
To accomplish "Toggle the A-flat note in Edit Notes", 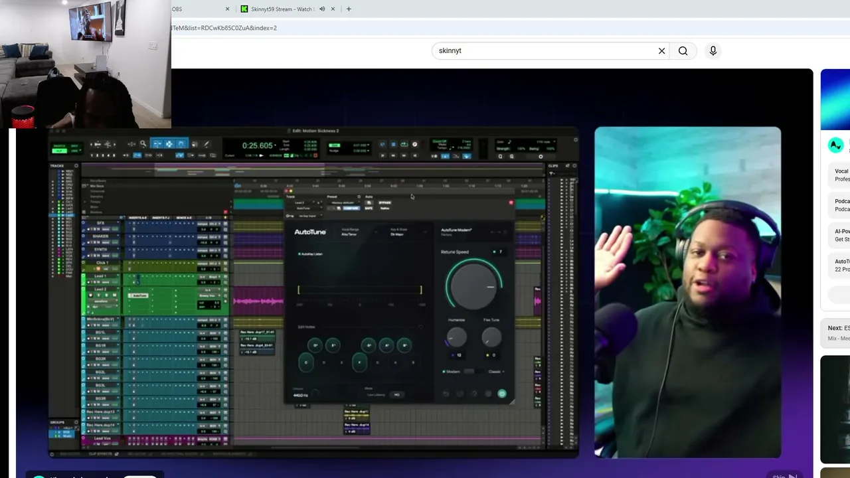I will [x=386, y=345].
